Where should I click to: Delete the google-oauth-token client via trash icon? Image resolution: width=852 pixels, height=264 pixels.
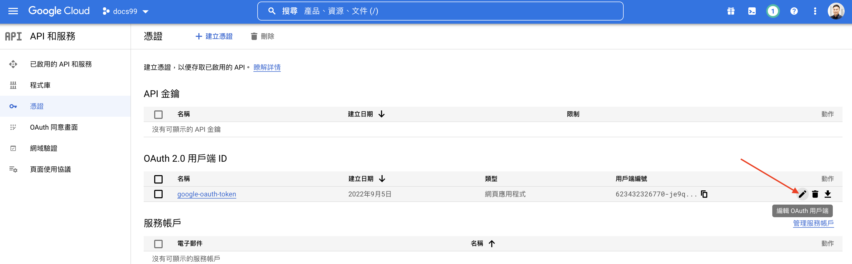click(815, 194)
